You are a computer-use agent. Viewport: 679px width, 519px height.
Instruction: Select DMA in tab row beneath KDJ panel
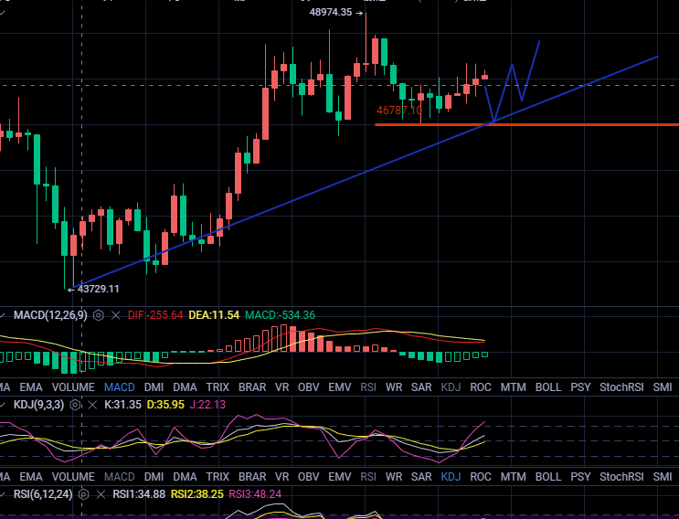(x=185, y=477)
